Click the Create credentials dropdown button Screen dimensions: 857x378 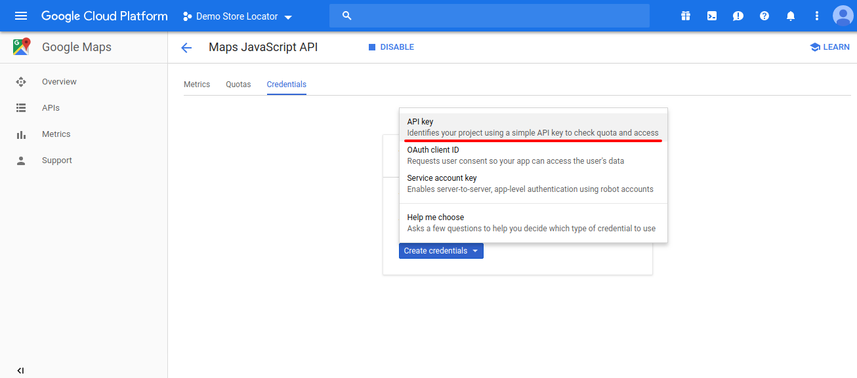[441, 251]
